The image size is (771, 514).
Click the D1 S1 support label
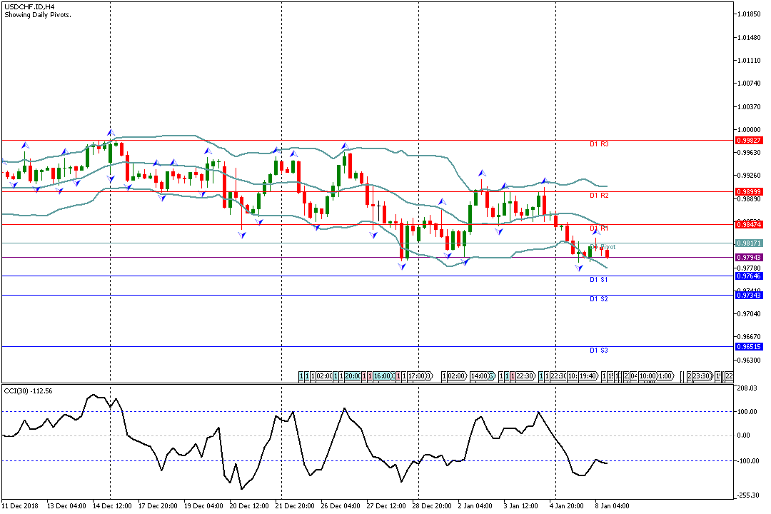tap(598, 280)
